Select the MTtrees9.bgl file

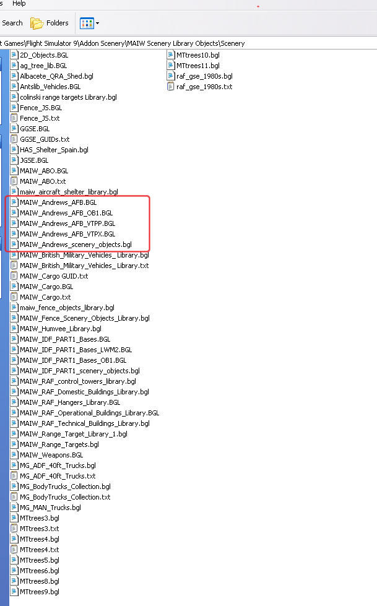coord(39,592)
